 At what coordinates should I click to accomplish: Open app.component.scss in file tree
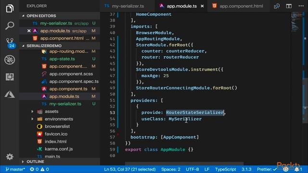[60, 74]
